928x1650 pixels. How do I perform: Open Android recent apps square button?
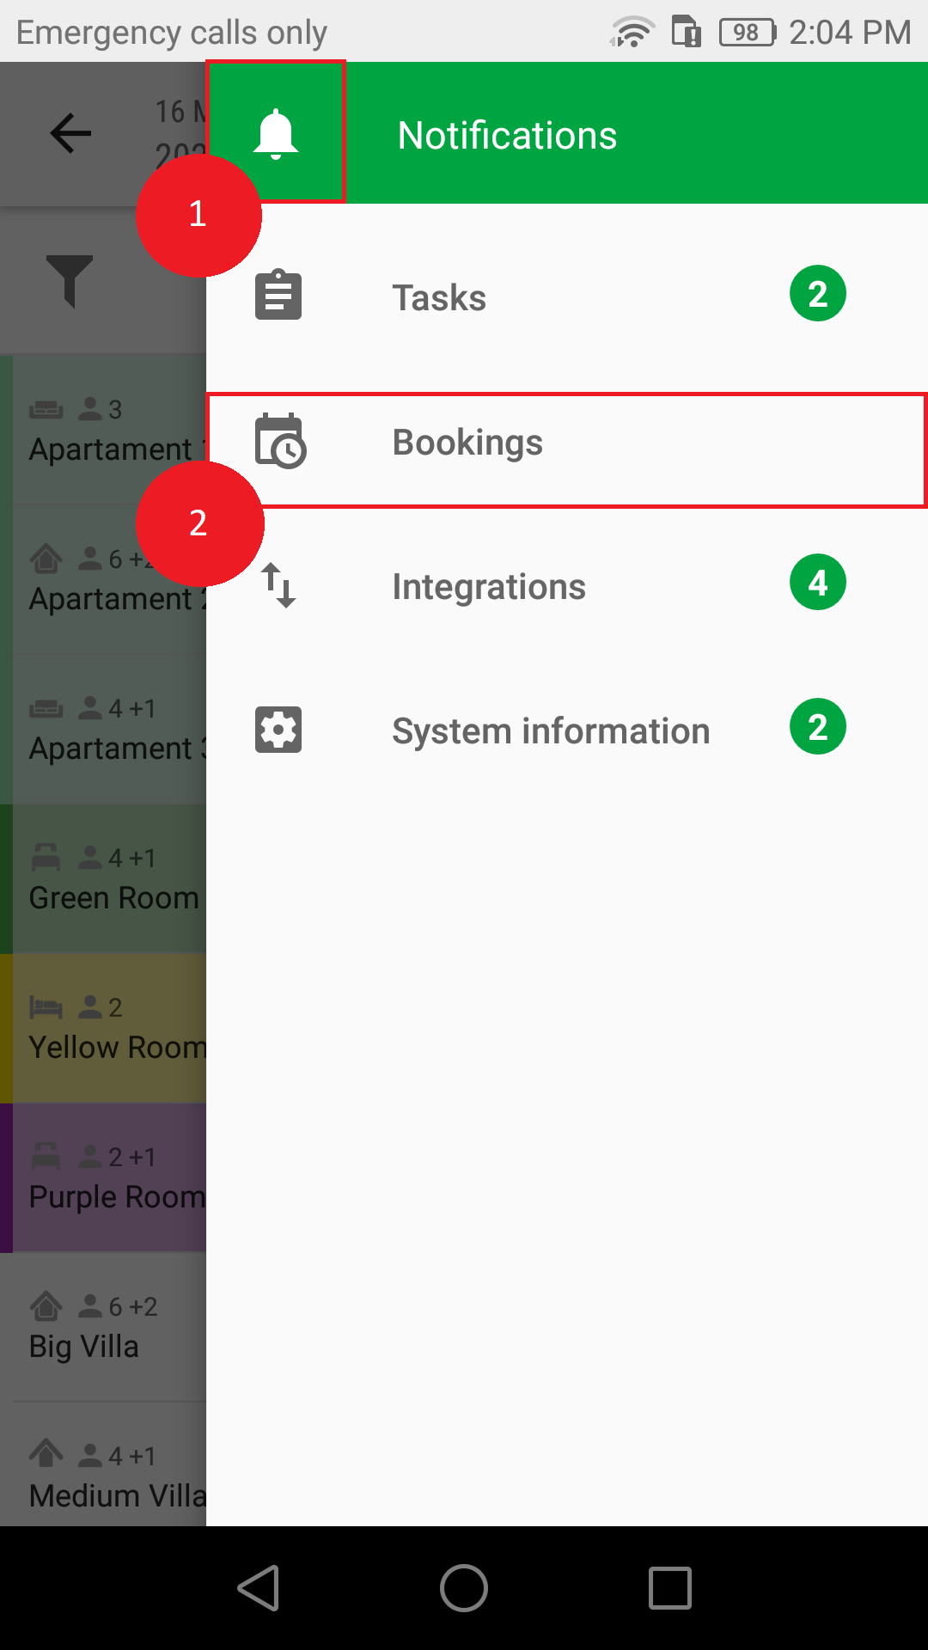coord(670,1588)
